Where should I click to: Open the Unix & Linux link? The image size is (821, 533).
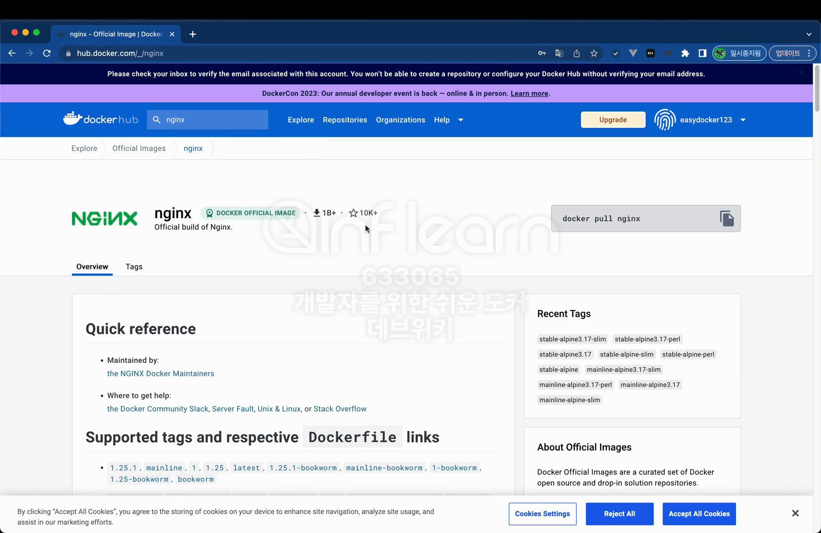tap(279, 409)
